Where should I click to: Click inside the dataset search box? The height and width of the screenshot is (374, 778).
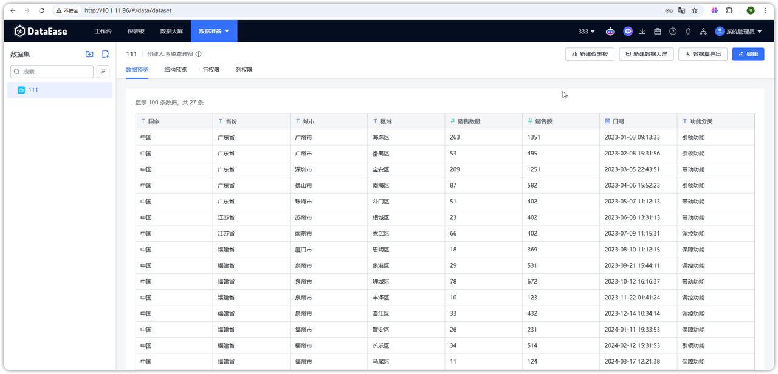click(52, 71)
